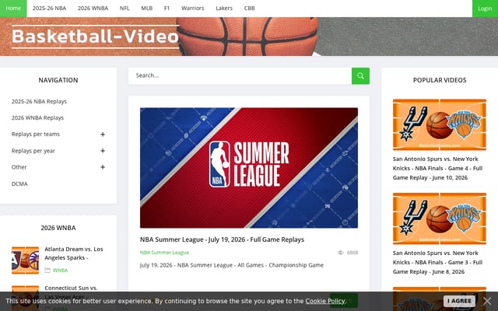Open CBB menu item
This screenshot has height=311, width=498.
[249, 9]
